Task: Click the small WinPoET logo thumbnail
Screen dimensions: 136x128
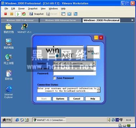Action: pos(93,52)
